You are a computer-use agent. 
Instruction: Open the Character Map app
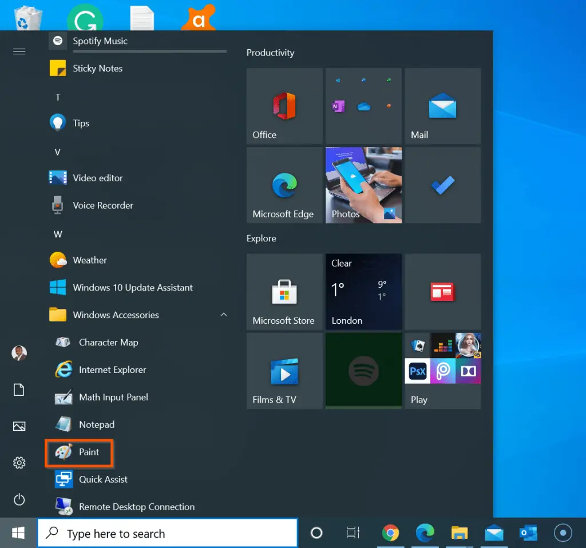coord(108,343)
